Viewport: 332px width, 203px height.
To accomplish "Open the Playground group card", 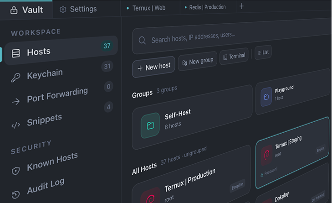I will (x=293, y=92).
